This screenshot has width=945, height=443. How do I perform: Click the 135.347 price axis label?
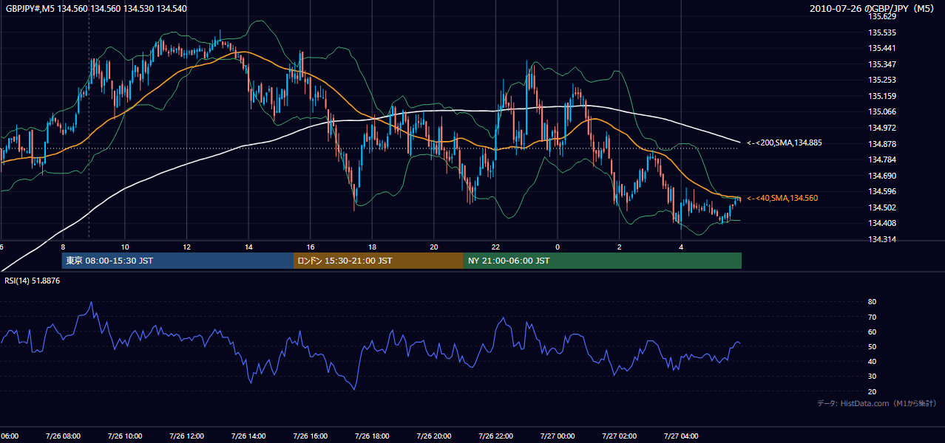pos(882,64)
